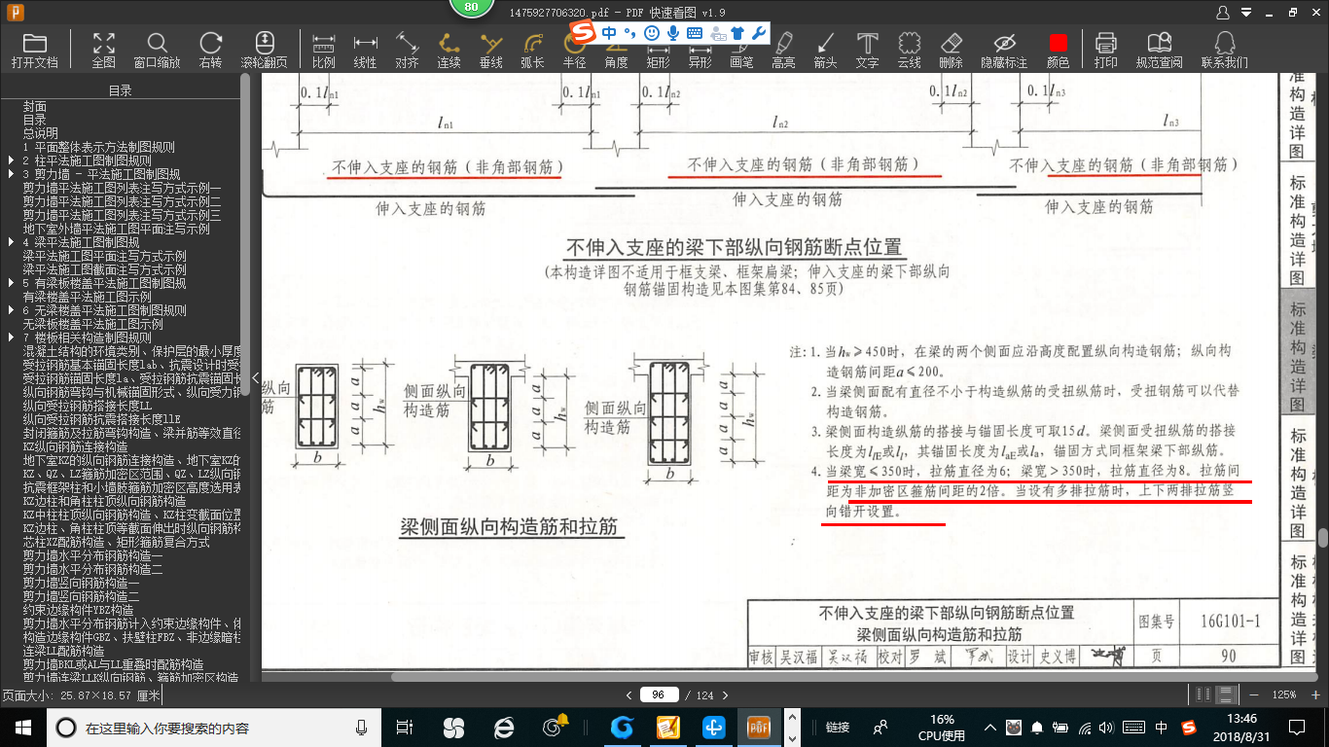Select the 连续 continuous measure tool
1329x747 pixels.
(x=449, y=51)
